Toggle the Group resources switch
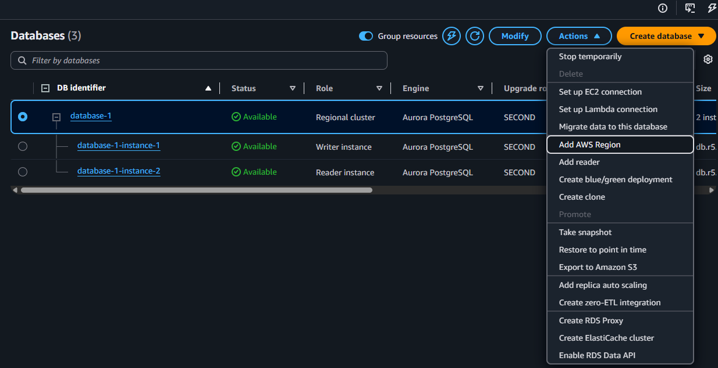718x368 pixels. pos(365,36)
